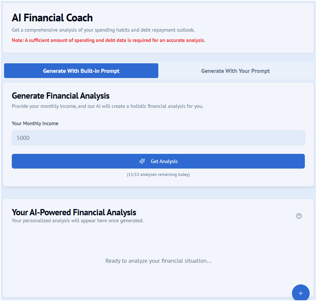This screenshot has width=317, height=301.
Task: Click the Provide your monthly income description
Action: click(108, 106)
